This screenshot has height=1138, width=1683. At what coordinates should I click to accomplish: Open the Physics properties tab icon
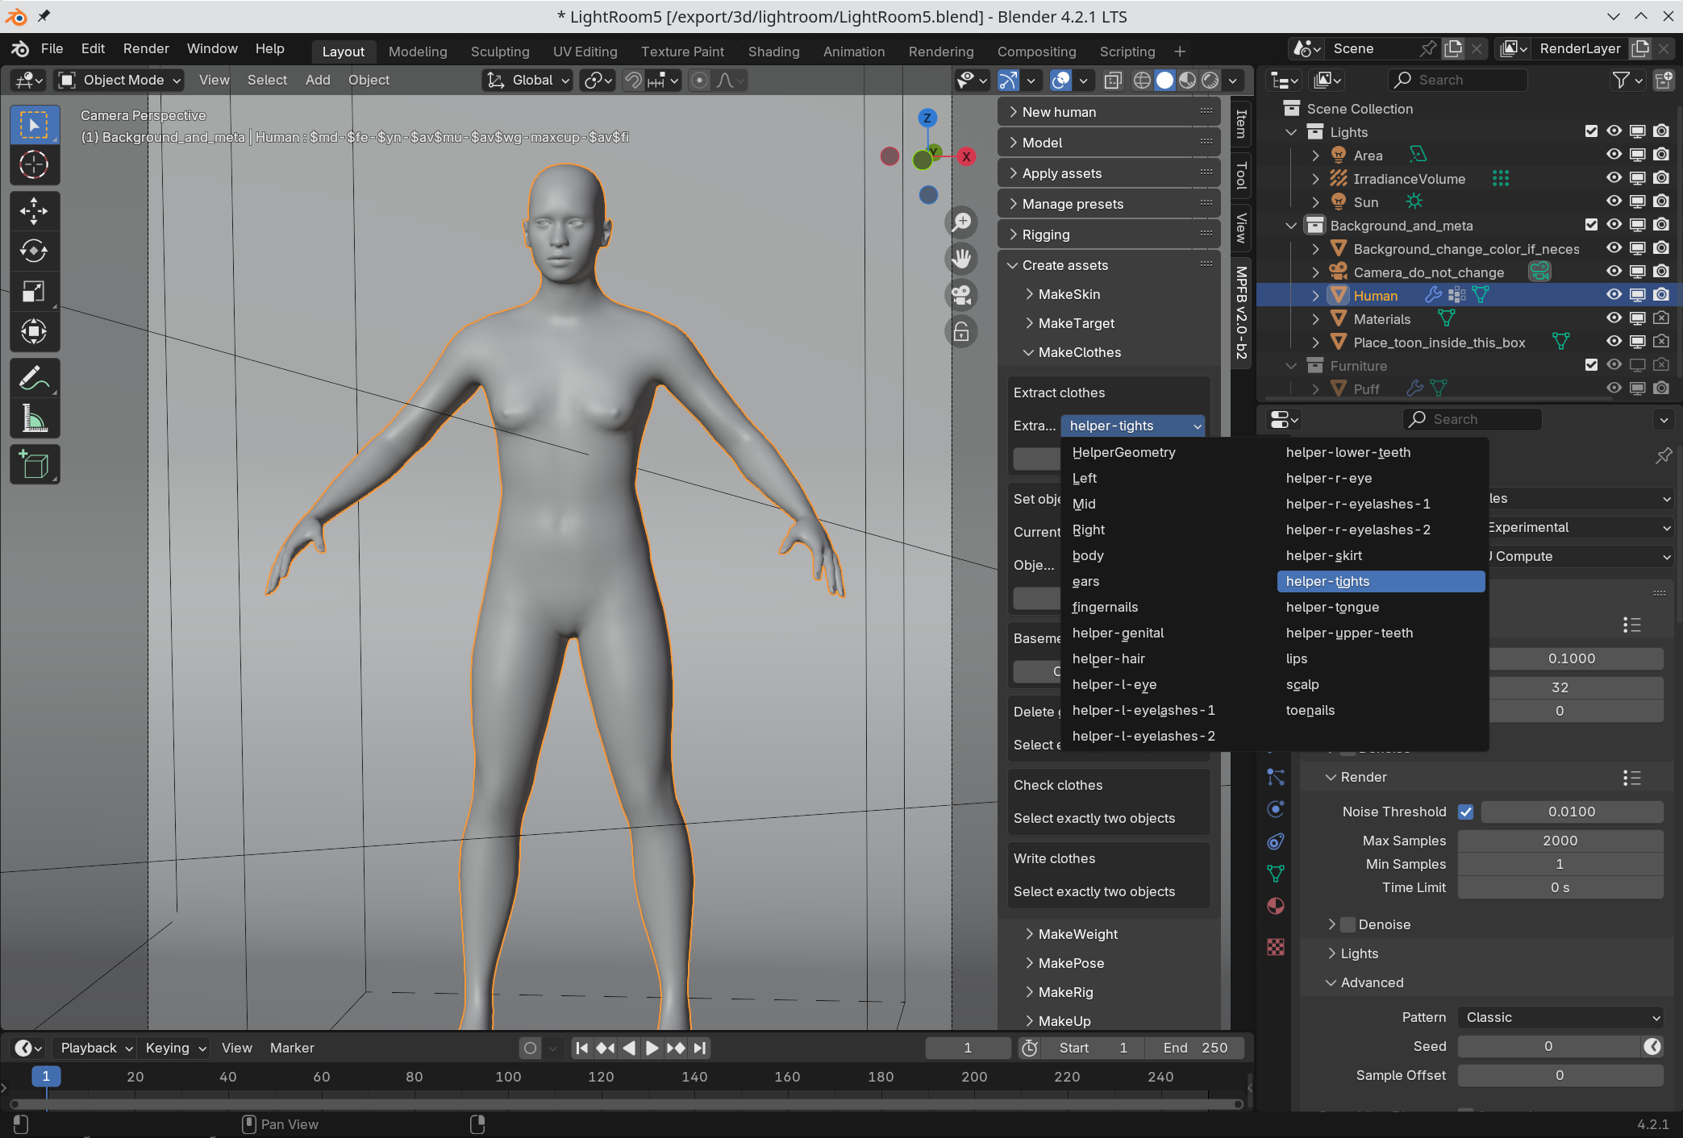(1276, 809)
